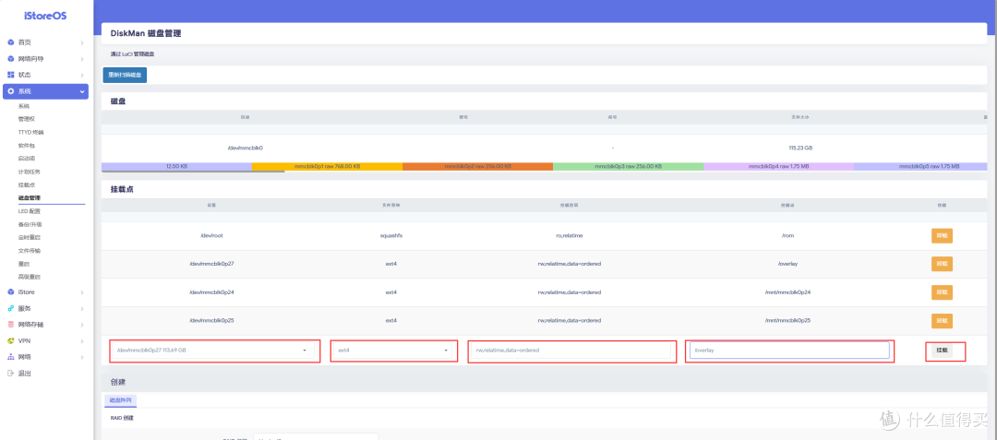Click the 115.23 GB disk size value
This screenshot has height=440, width=997.
tap(800, 148)
